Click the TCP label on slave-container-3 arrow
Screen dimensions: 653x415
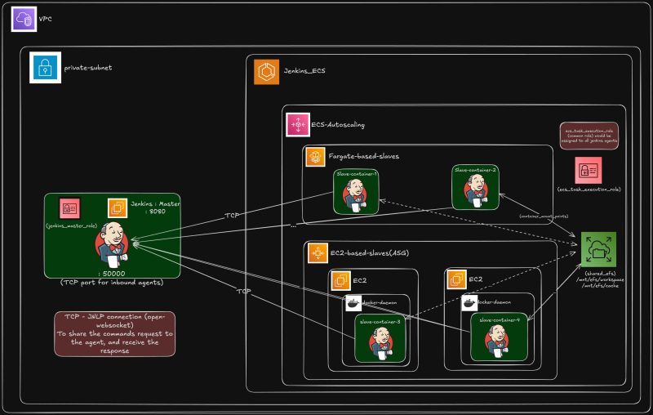[x=244, y=292]
